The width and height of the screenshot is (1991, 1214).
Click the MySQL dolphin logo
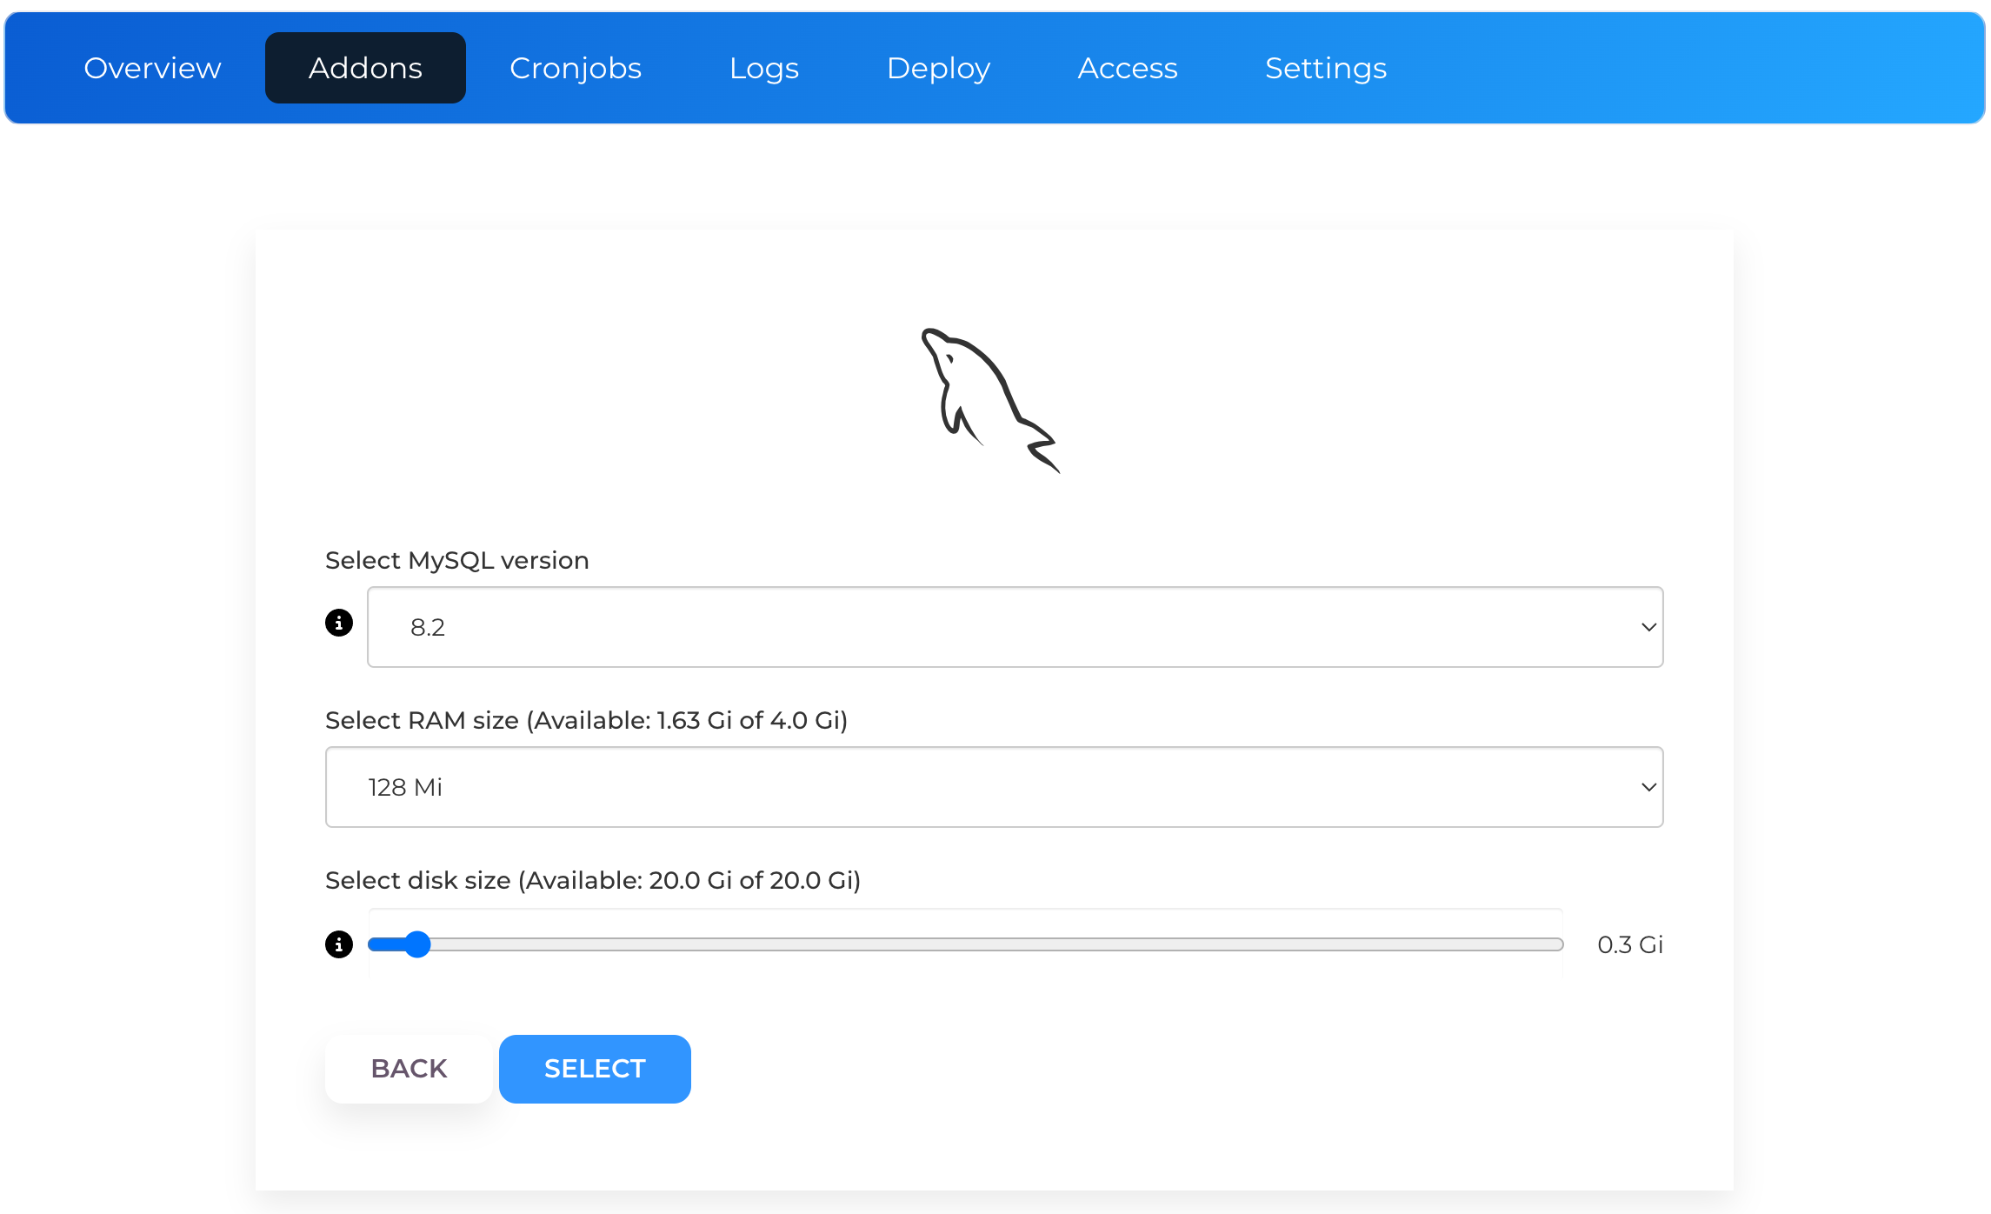[x=991, y=401]
